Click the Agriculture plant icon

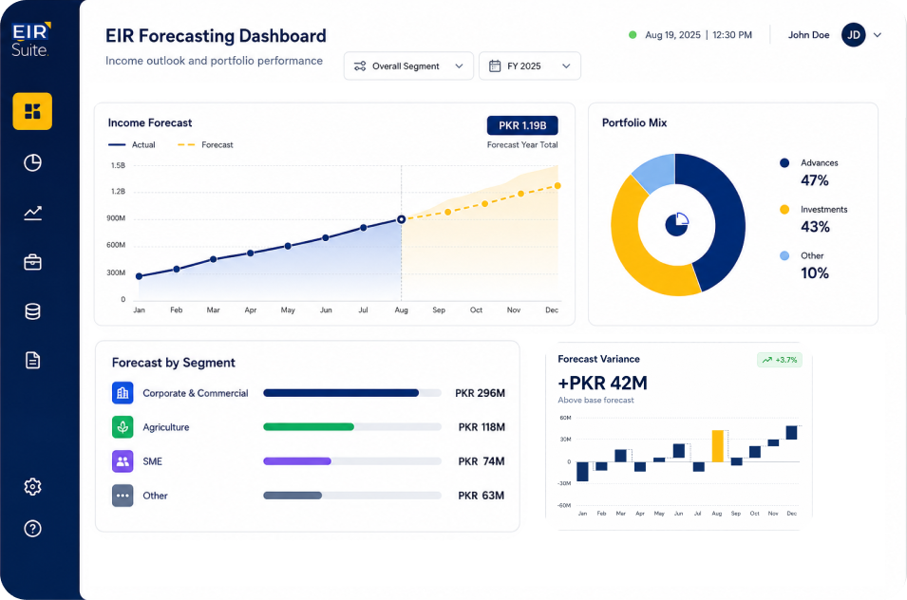[123, 427]
